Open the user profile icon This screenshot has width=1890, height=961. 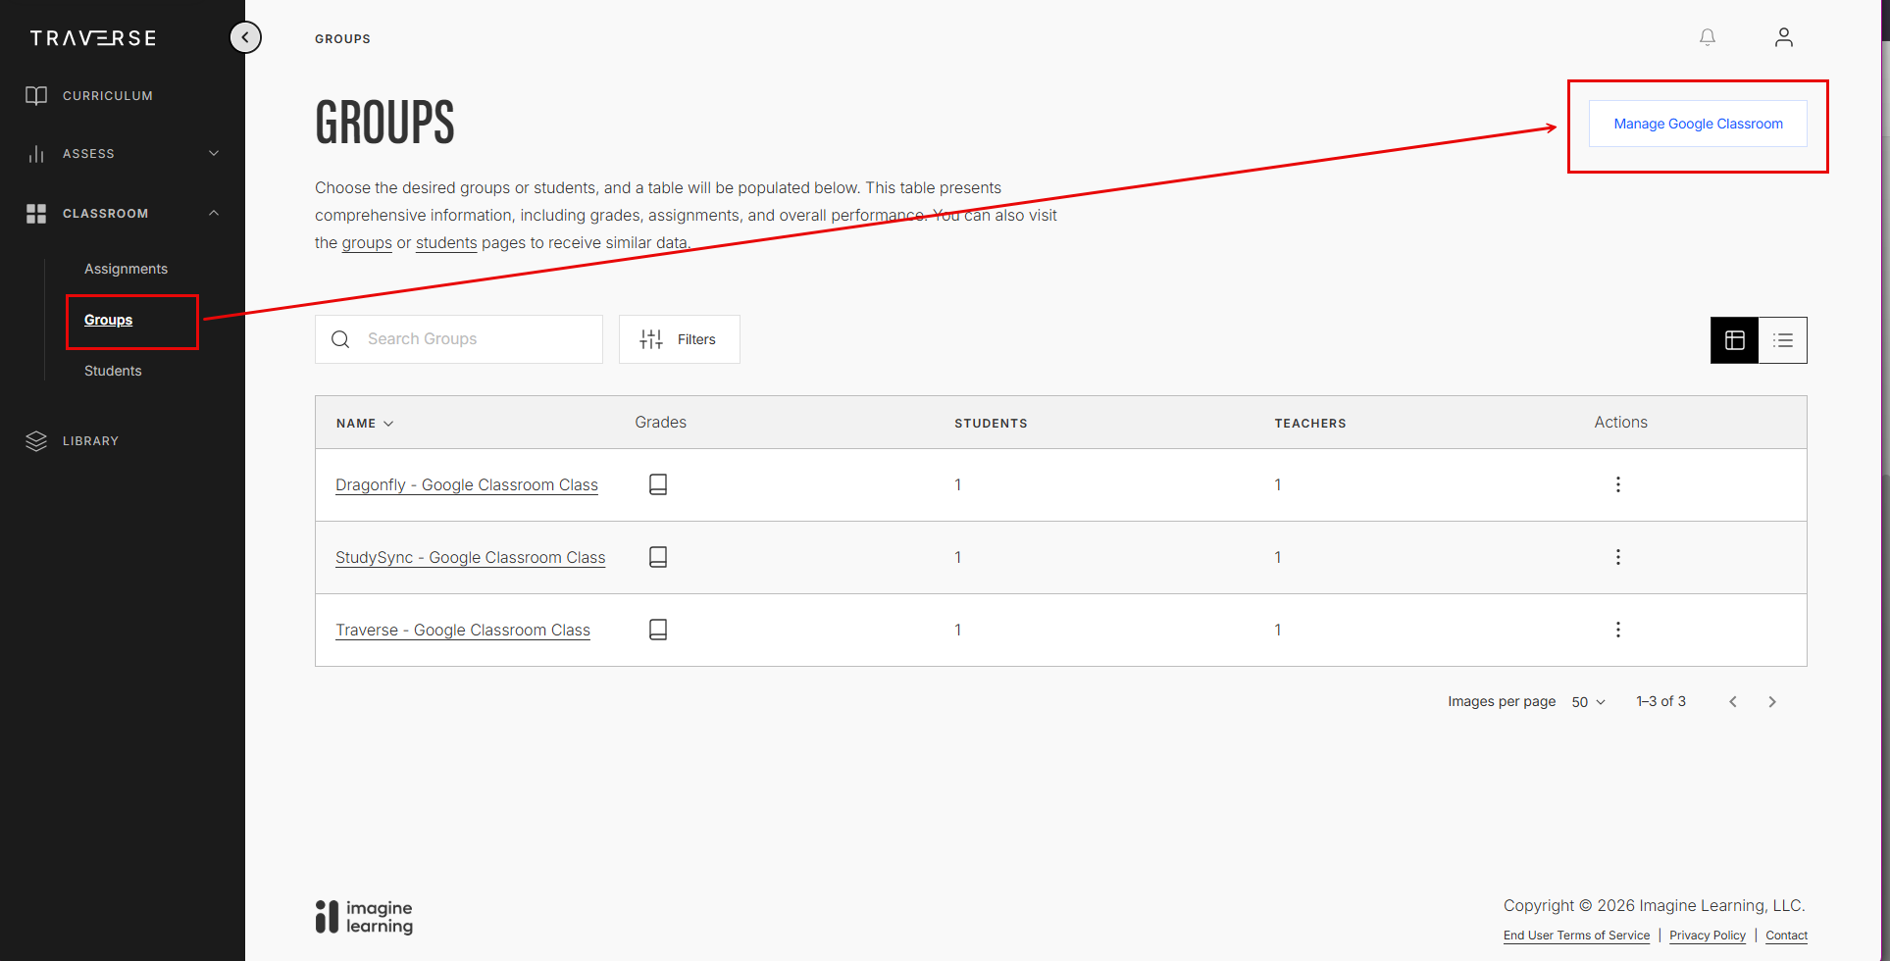coord(1784,37)
